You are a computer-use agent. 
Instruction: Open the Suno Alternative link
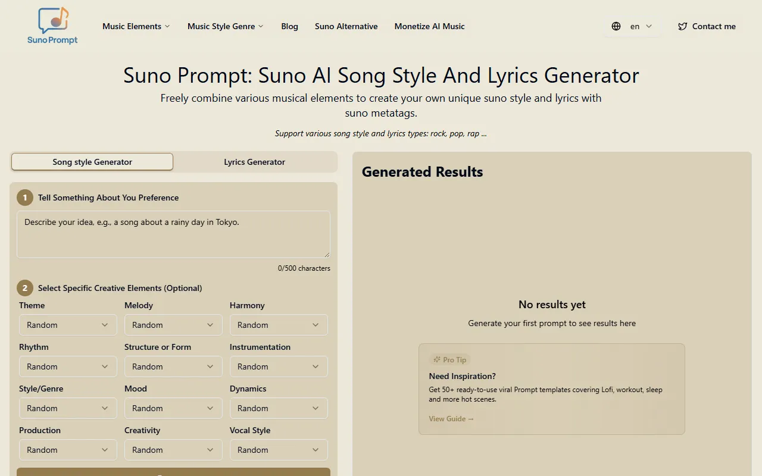pyautogui.click(x=346, y=26)
